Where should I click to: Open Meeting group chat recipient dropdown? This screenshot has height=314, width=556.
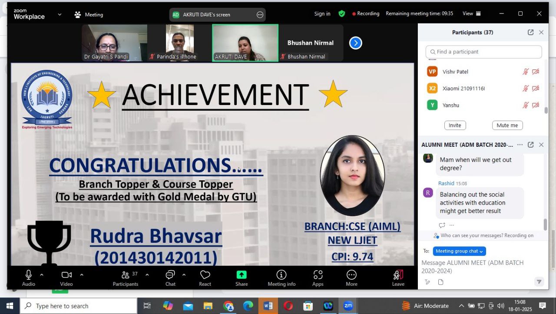pos(459,251)
